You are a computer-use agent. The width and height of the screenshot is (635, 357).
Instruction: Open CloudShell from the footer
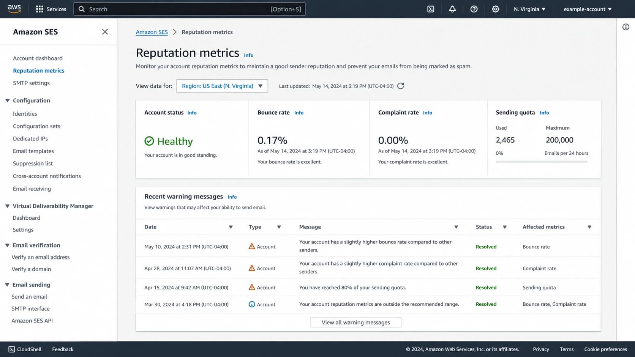[x=25, y=349]
